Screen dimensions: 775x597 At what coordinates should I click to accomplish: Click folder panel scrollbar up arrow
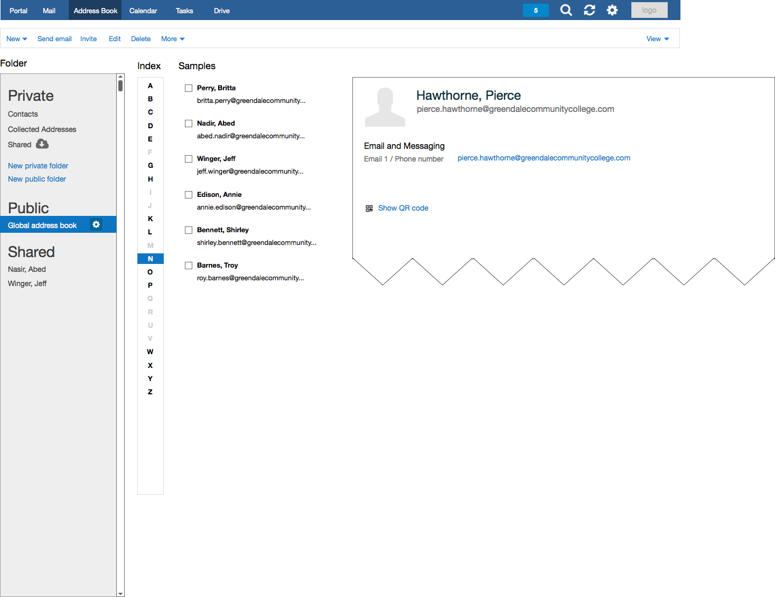point(120,77)
